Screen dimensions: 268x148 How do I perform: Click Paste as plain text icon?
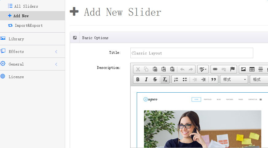tap(164, 69)
